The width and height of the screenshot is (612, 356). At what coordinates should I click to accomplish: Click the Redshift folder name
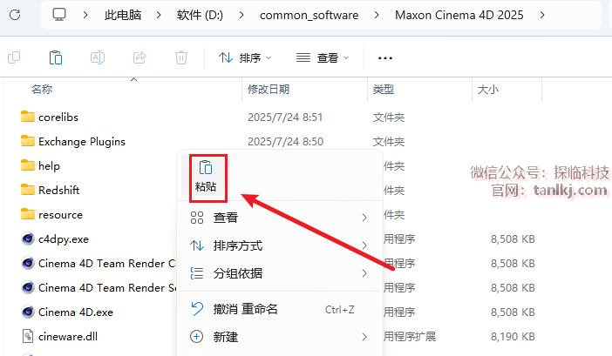(59, 190)
